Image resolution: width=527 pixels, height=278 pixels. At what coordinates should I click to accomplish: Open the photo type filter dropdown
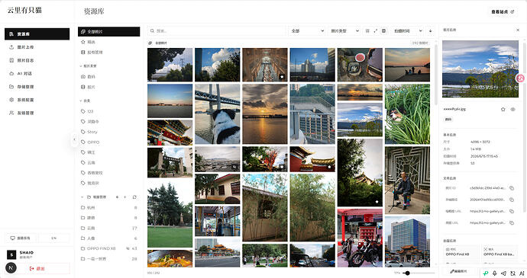point(344,31)
